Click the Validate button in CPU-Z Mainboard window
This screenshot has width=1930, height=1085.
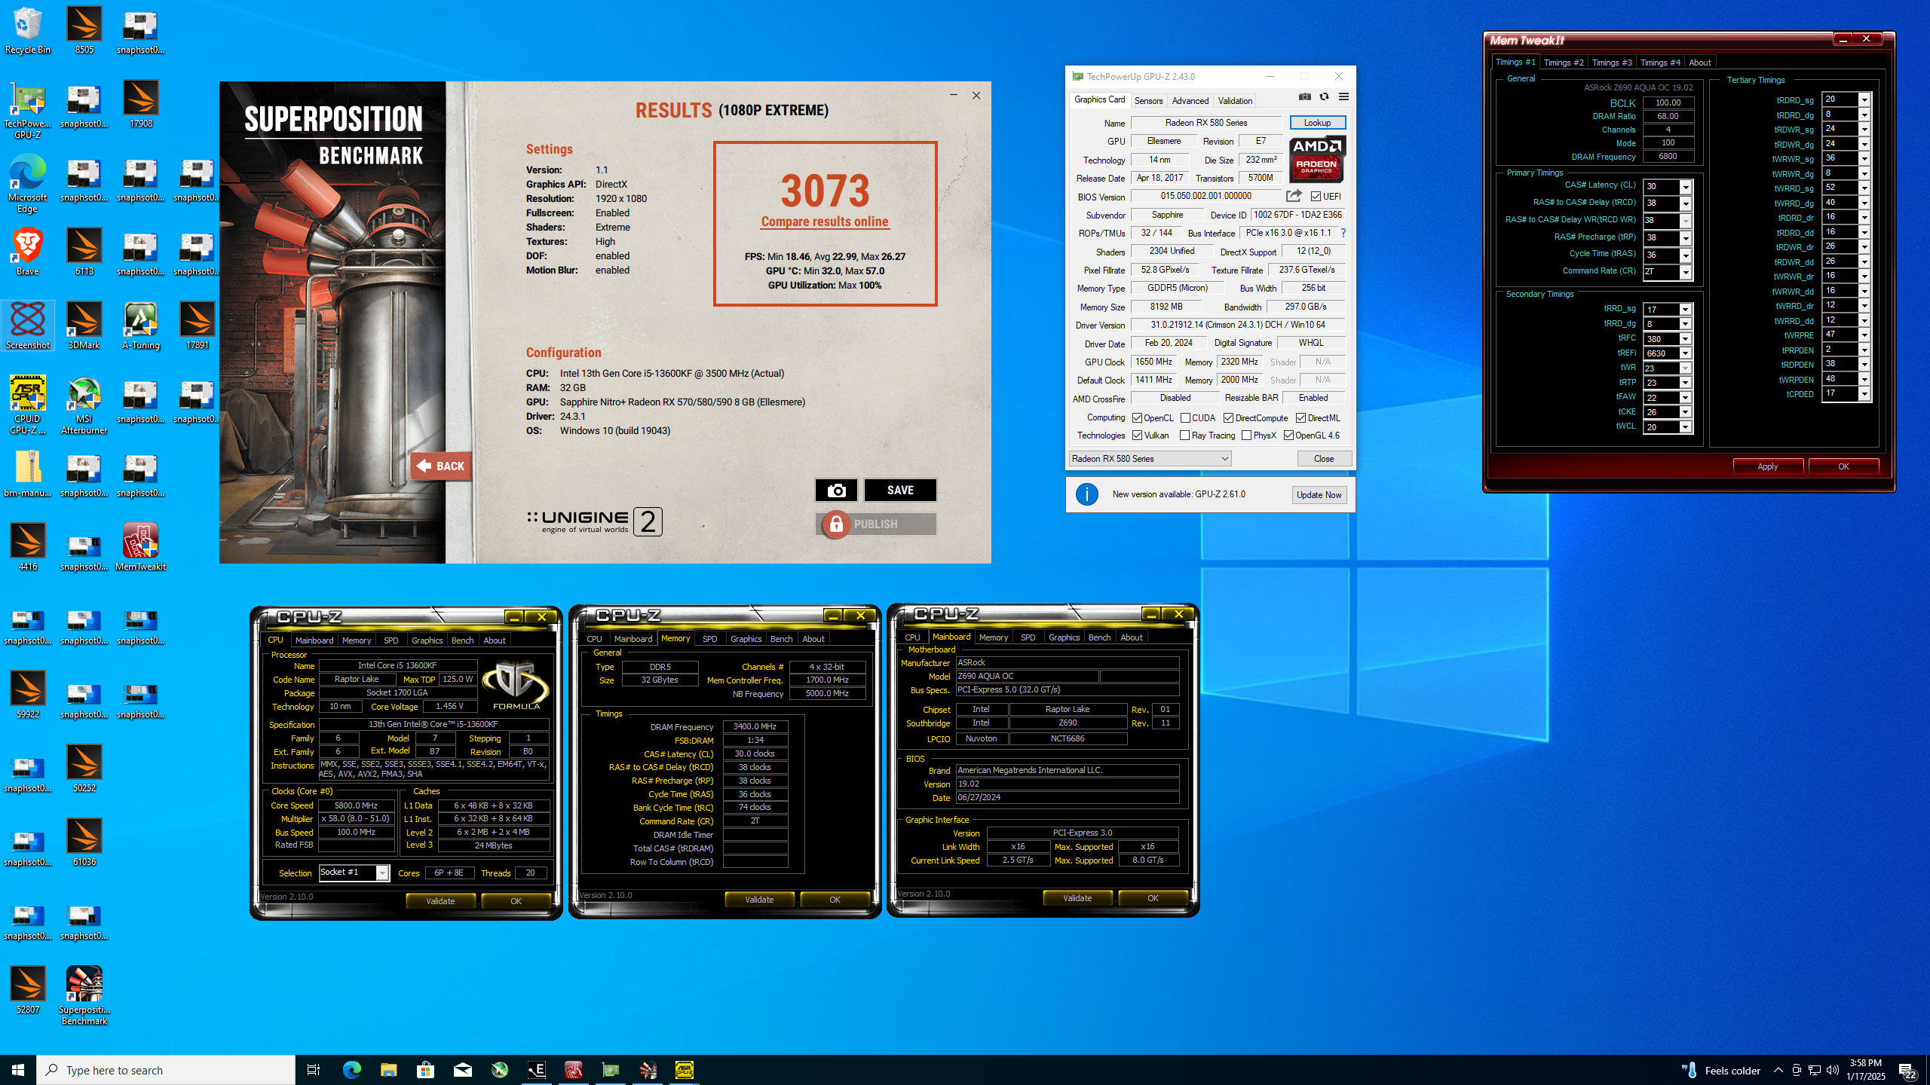[1077, 898]
